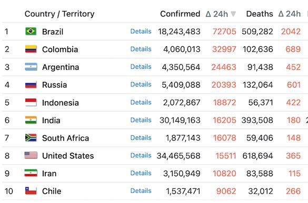Click the South Africa flag icon
This screenshot has width=308, height=203.
point(31,137)
